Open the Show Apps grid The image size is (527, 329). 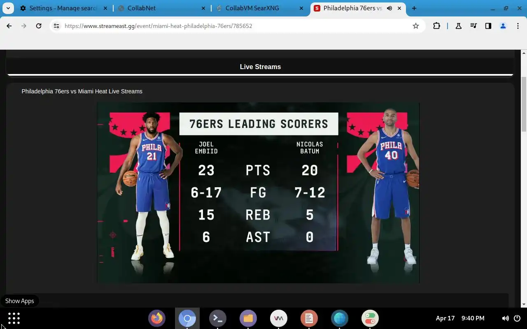click(x=14, y=318)
